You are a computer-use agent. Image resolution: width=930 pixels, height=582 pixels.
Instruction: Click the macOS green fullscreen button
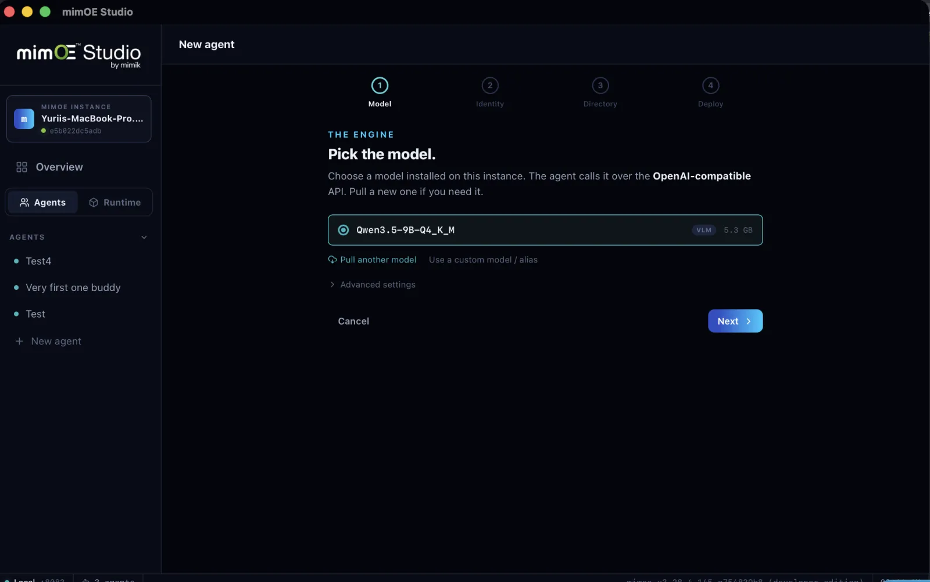(x=45, y=12)
